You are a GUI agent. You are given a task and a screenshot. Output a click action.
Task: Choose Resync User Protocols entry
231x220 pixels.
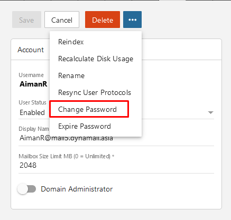[95, 92]
